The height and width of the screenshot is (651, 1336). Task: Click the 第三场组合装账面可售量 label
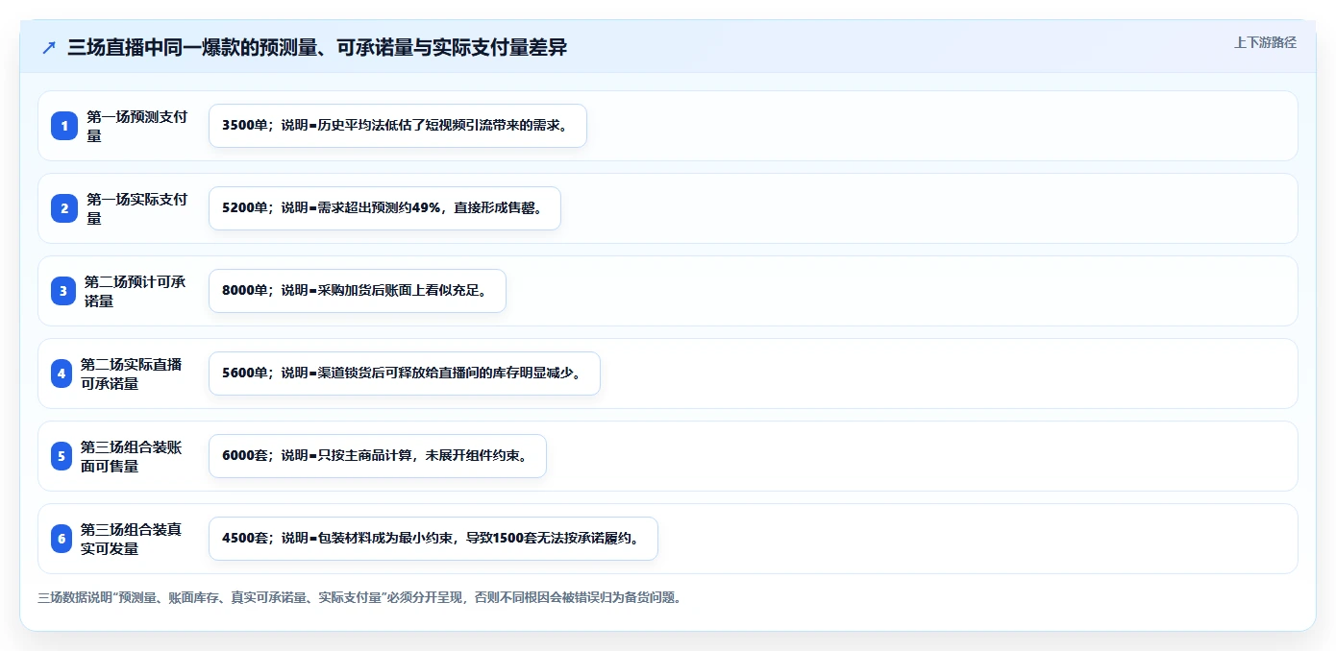coord(132,456)
